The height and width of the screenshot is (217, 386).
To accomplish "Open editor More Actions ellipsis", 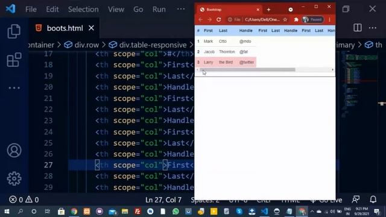I will coord(373,28).
